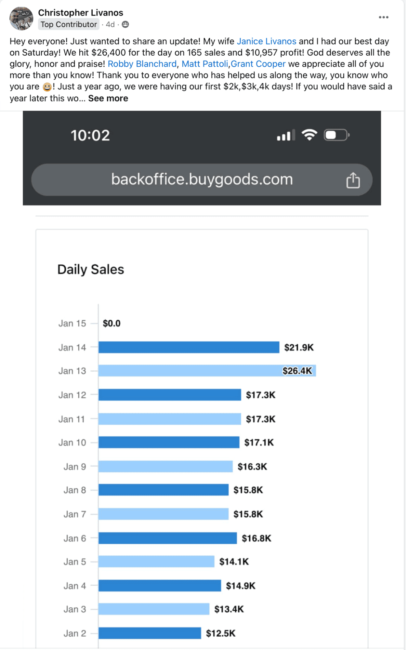Click the backoffice.buygoods.com address bar
Viewport: 406px width, 650px height.
click(x=202, y=179)
